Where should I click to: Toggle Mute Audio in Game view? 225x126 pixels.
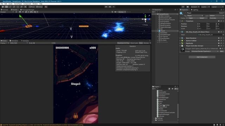point(134,43)
